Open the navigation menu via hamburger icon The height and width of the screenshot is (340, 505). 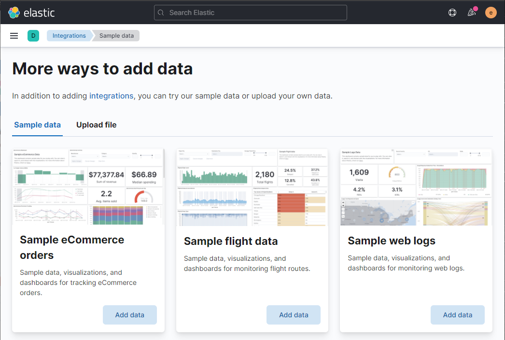14,35
